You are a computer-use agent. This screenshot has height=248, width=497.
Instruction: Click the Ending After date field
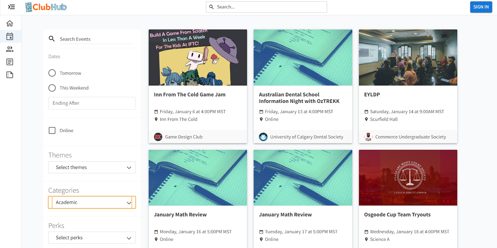pyautogui.click(x=92, y=103)
